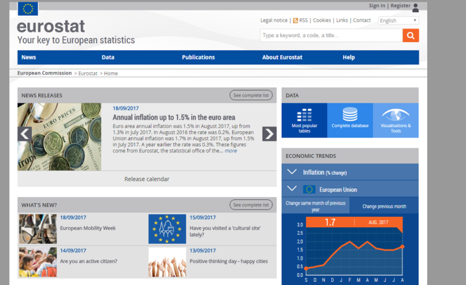Click the 13/09/2017 date text
Image resolution: width=466 pixels, height=285 pixels.
203,251
